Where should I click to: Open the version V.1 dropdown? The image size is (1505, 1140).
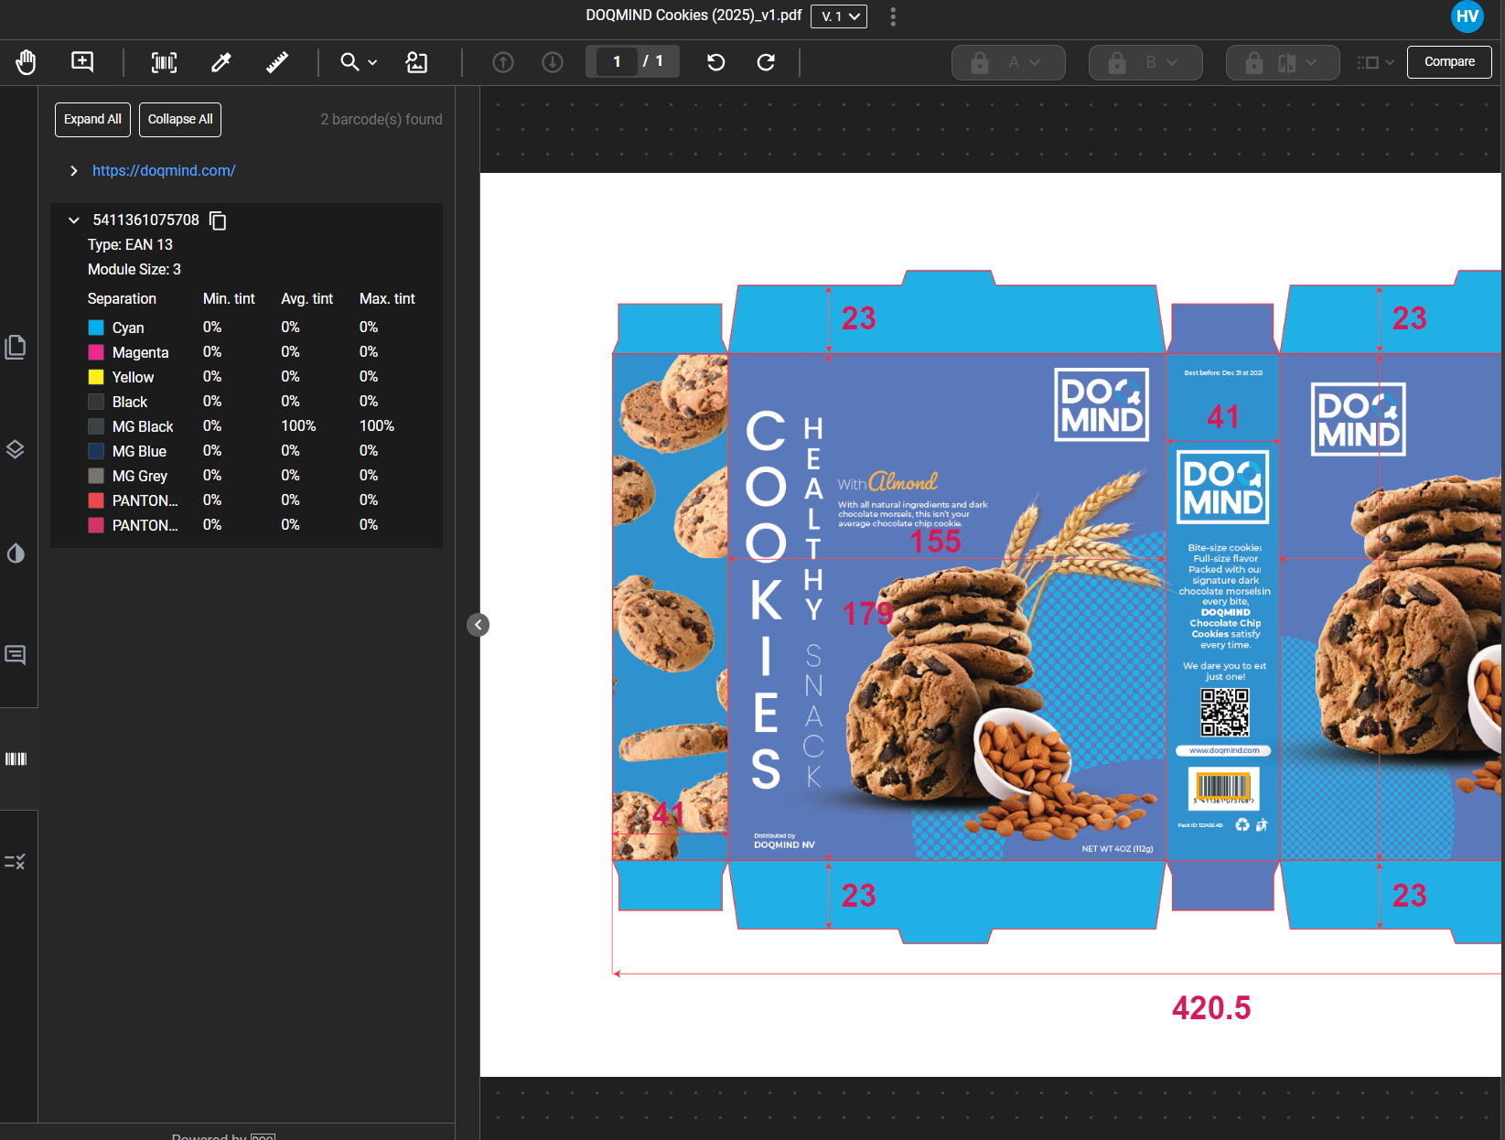838,16
